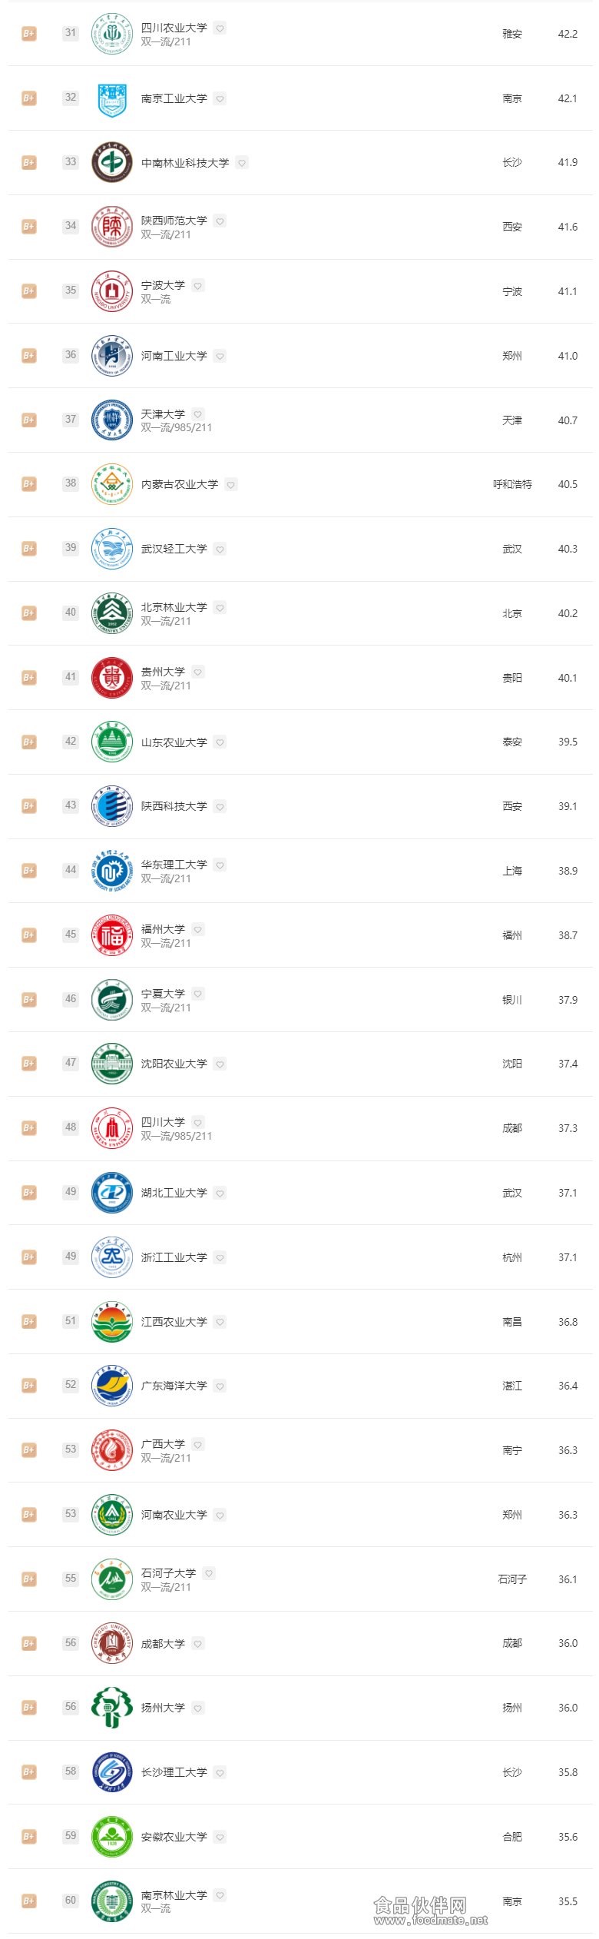Open the 陕西师范大学 university link
Screen dimensions: 599x1939
(x=174, y=221)
